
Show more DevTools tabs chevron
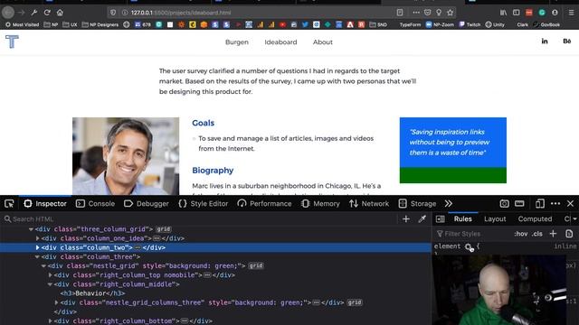coord(449,203)
